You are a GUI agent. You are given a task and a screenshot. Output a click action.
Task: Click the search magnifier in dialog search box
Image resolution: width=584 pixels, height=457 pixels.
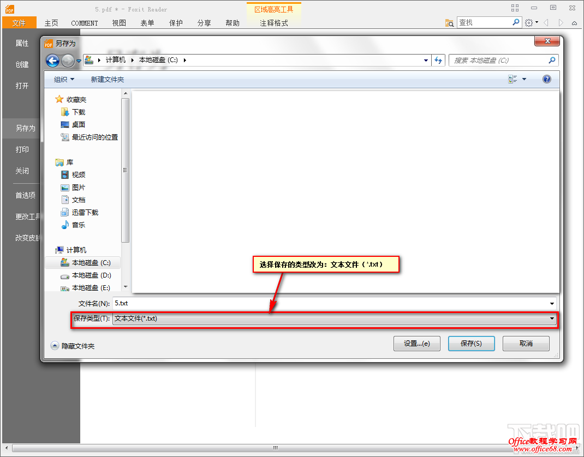[552, 60]
